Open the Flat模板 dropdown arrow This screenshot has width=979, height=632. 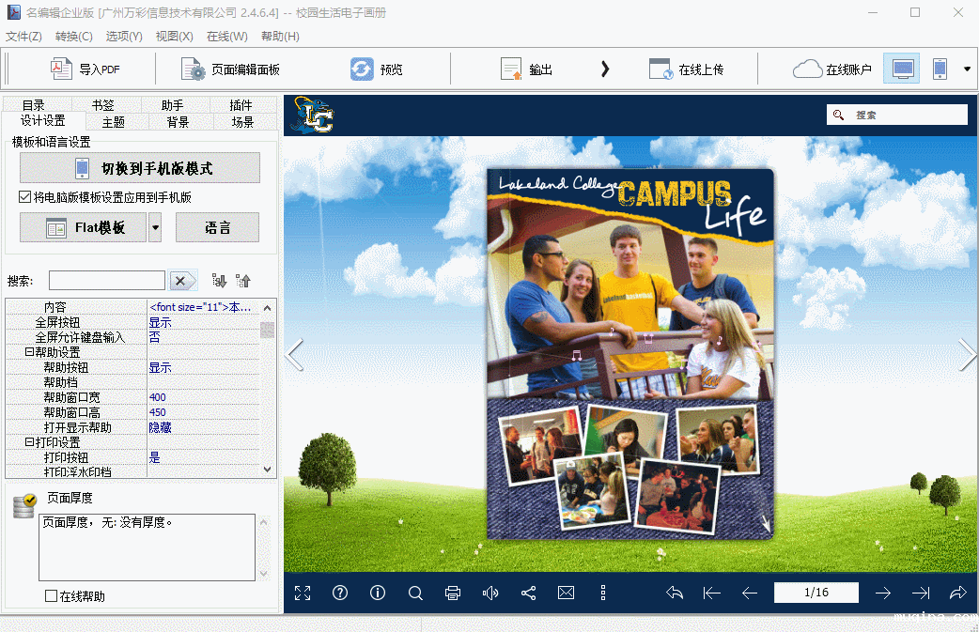[156, 227]
